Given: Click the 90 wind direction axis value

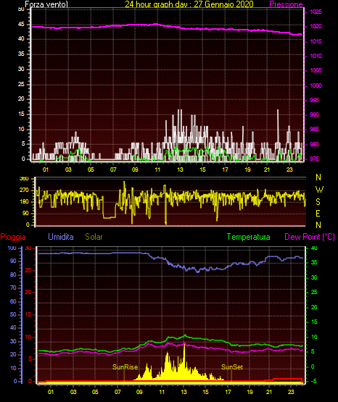Looking at the screenshot, I should point(26,214).
